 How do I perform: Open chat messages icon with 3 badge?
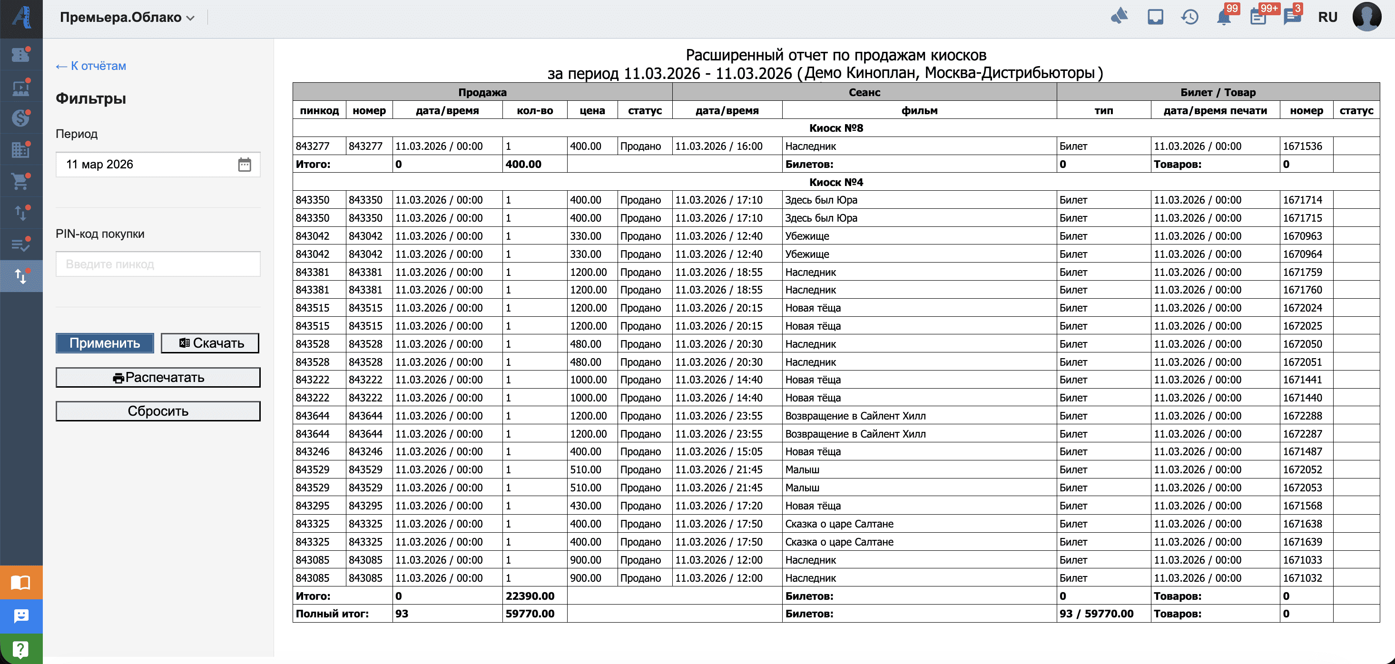pos(1292,17)
